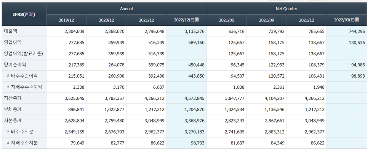Click the 744,296 estimated quarterly sales
The width and height of the screenshot is (368, 149).
[357, 31]
